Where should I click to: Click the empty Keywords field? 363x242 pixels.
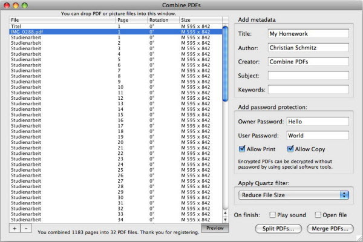point(309,90)
